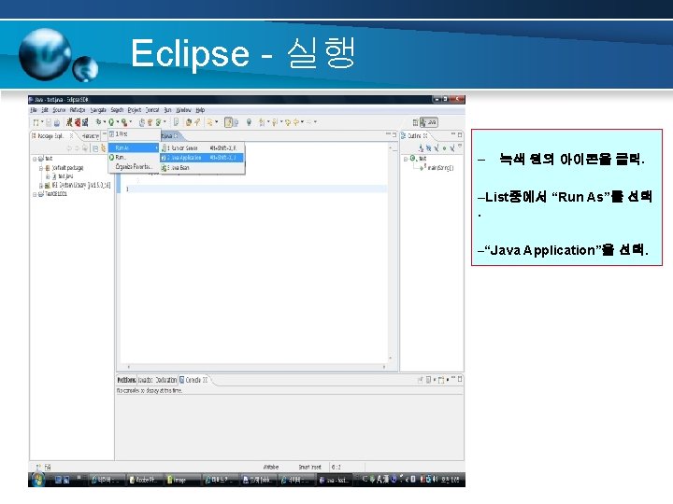Toggle Sort in the Outline toolbar
This screenshot has width=673, height=504.
[421, 148]
